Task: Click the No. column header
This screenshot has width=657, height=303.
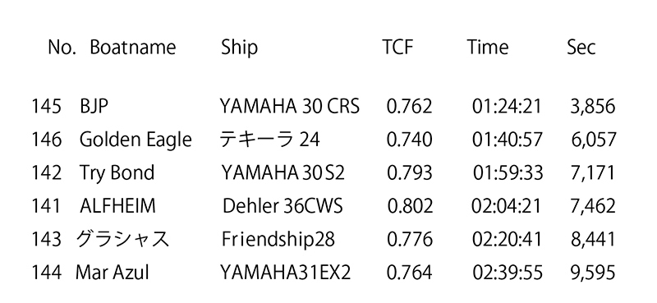Action: tap(62, 47)
